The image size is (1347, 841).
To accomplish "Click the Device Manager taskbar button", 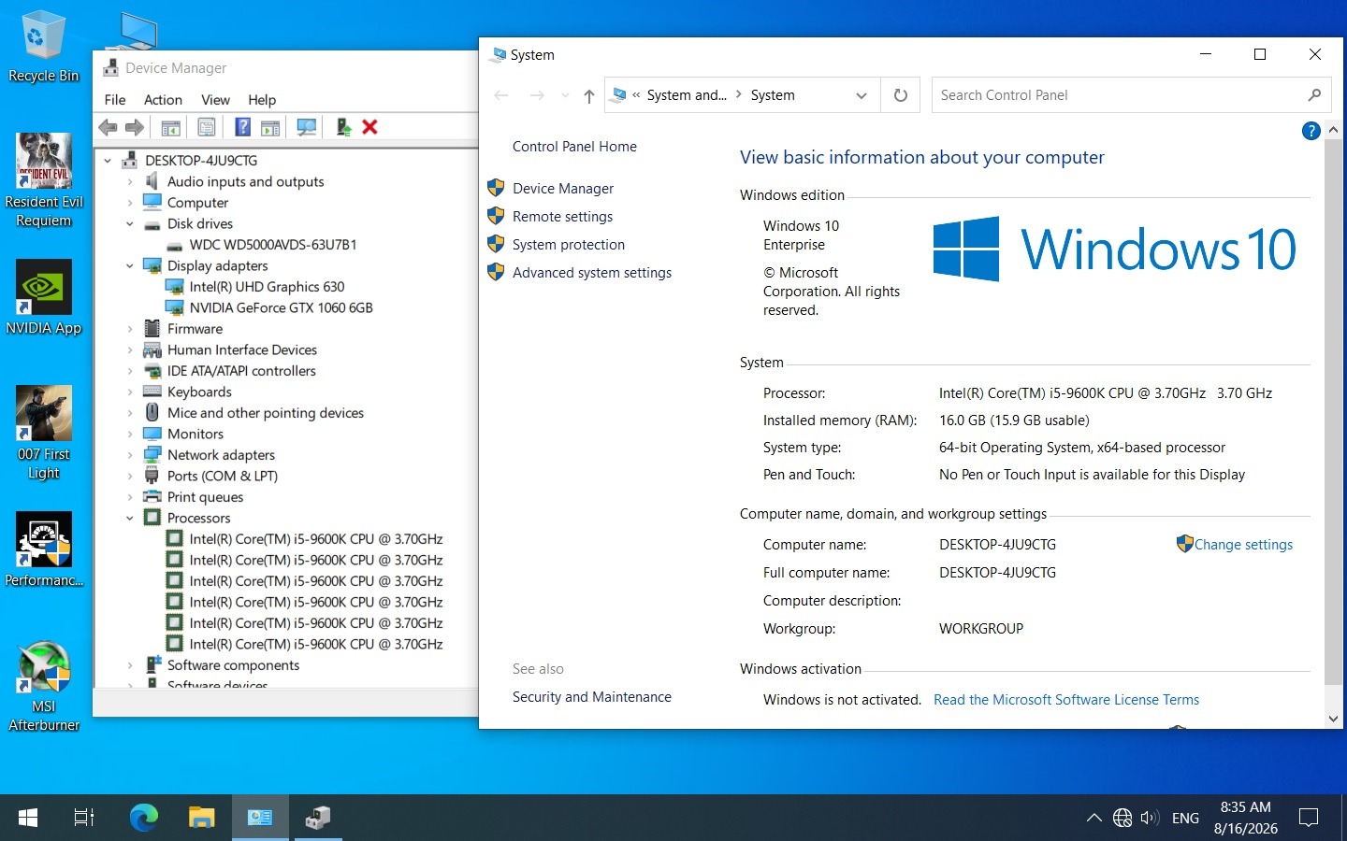I will [318, 818].
